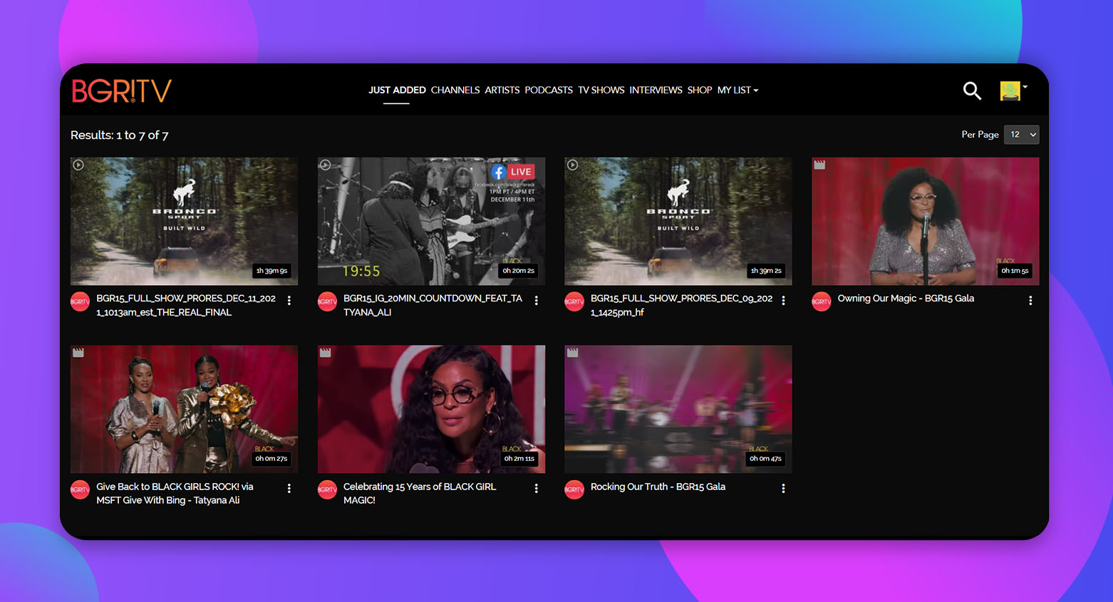
Task: Open Give Back to BLACK GIRLS ROCK title
Action: pos(175,494)
